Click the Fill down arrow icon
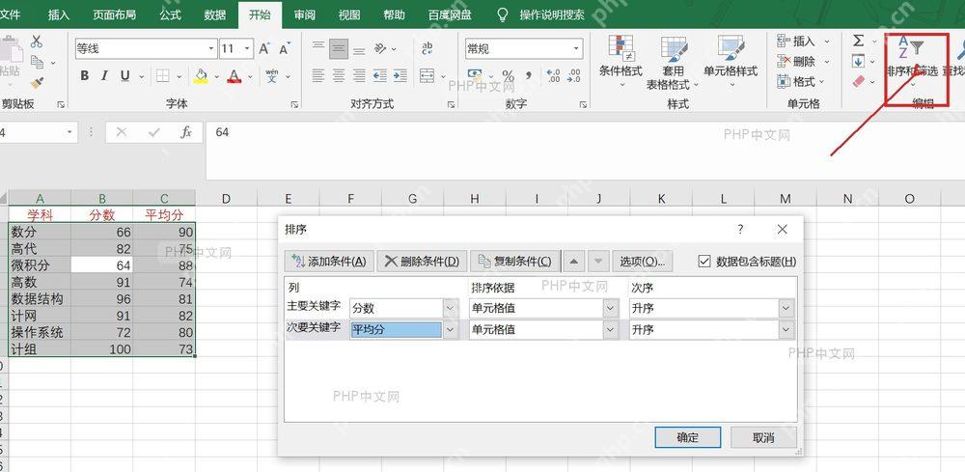The width and height of the screenshot is (965, 472). [x=858, y=62]
